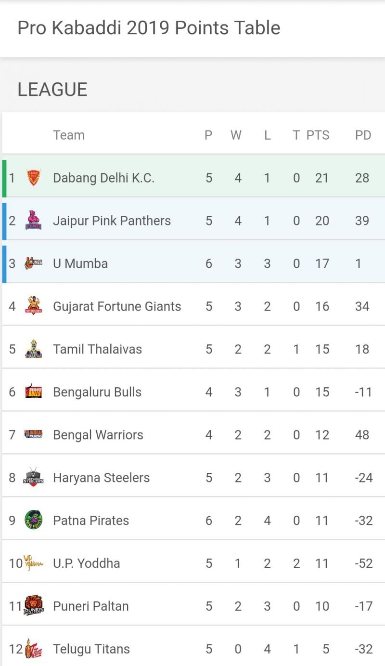Click the Team column header
The image size is (385, 666).
[x=69, y=135]
